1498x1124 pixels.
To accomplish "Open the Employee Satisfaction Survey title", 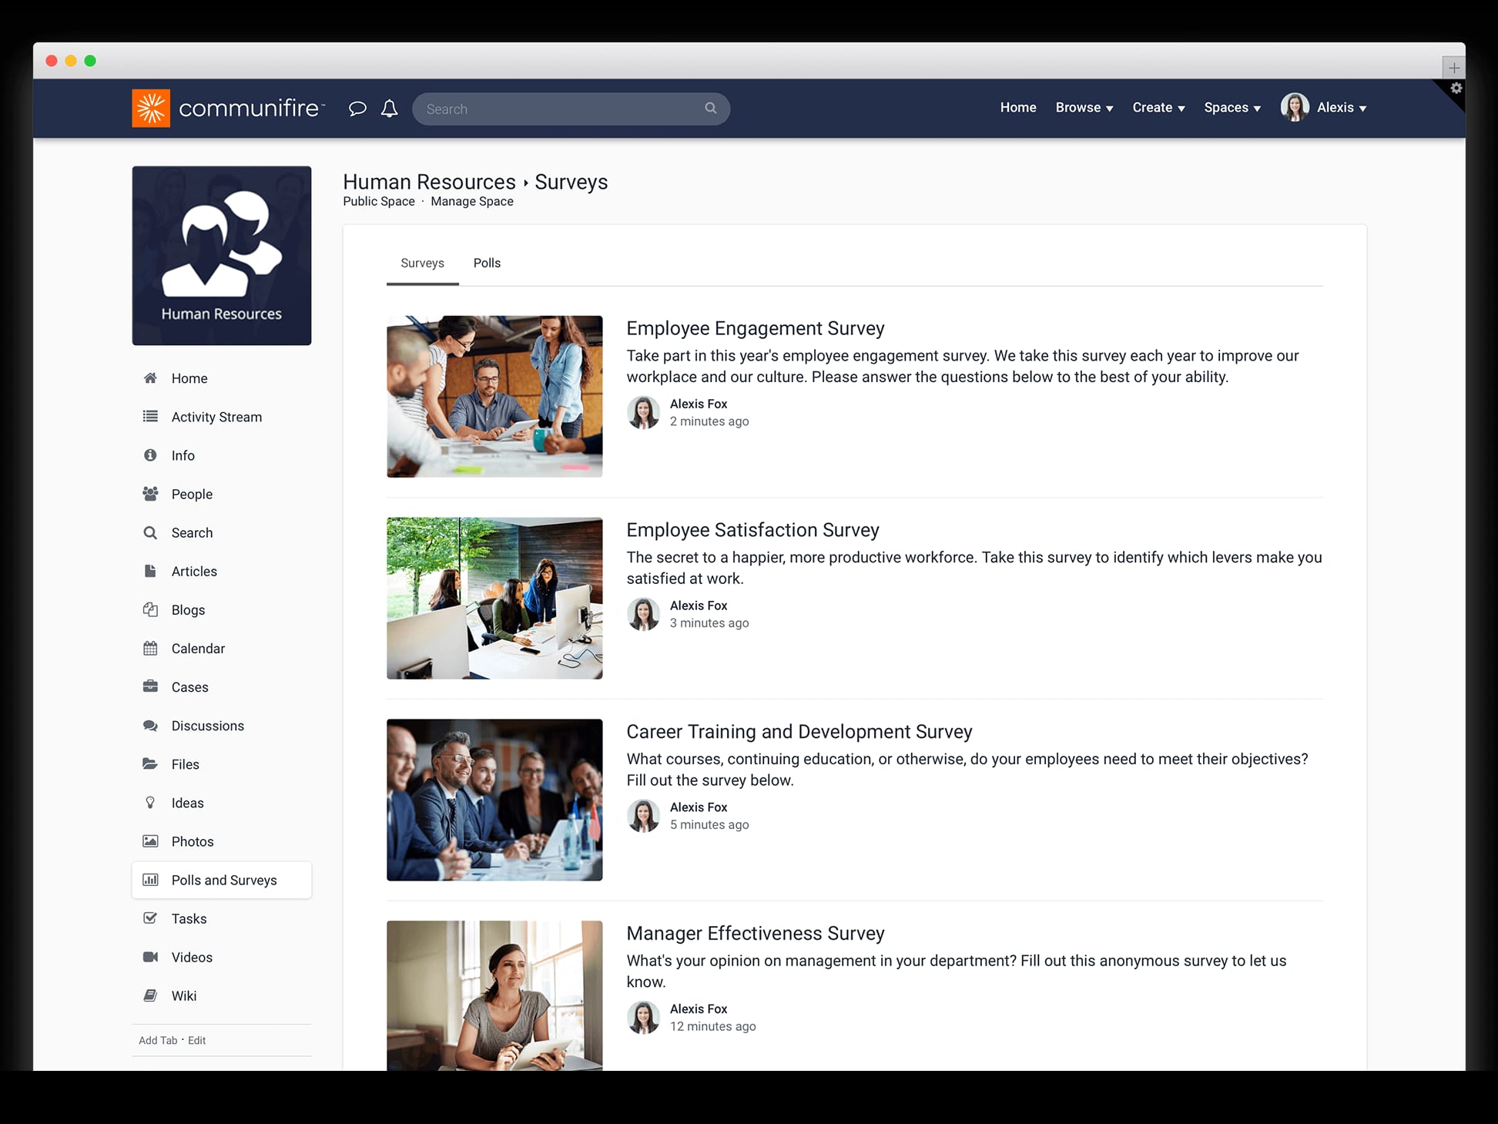I will tap(752, 530).
